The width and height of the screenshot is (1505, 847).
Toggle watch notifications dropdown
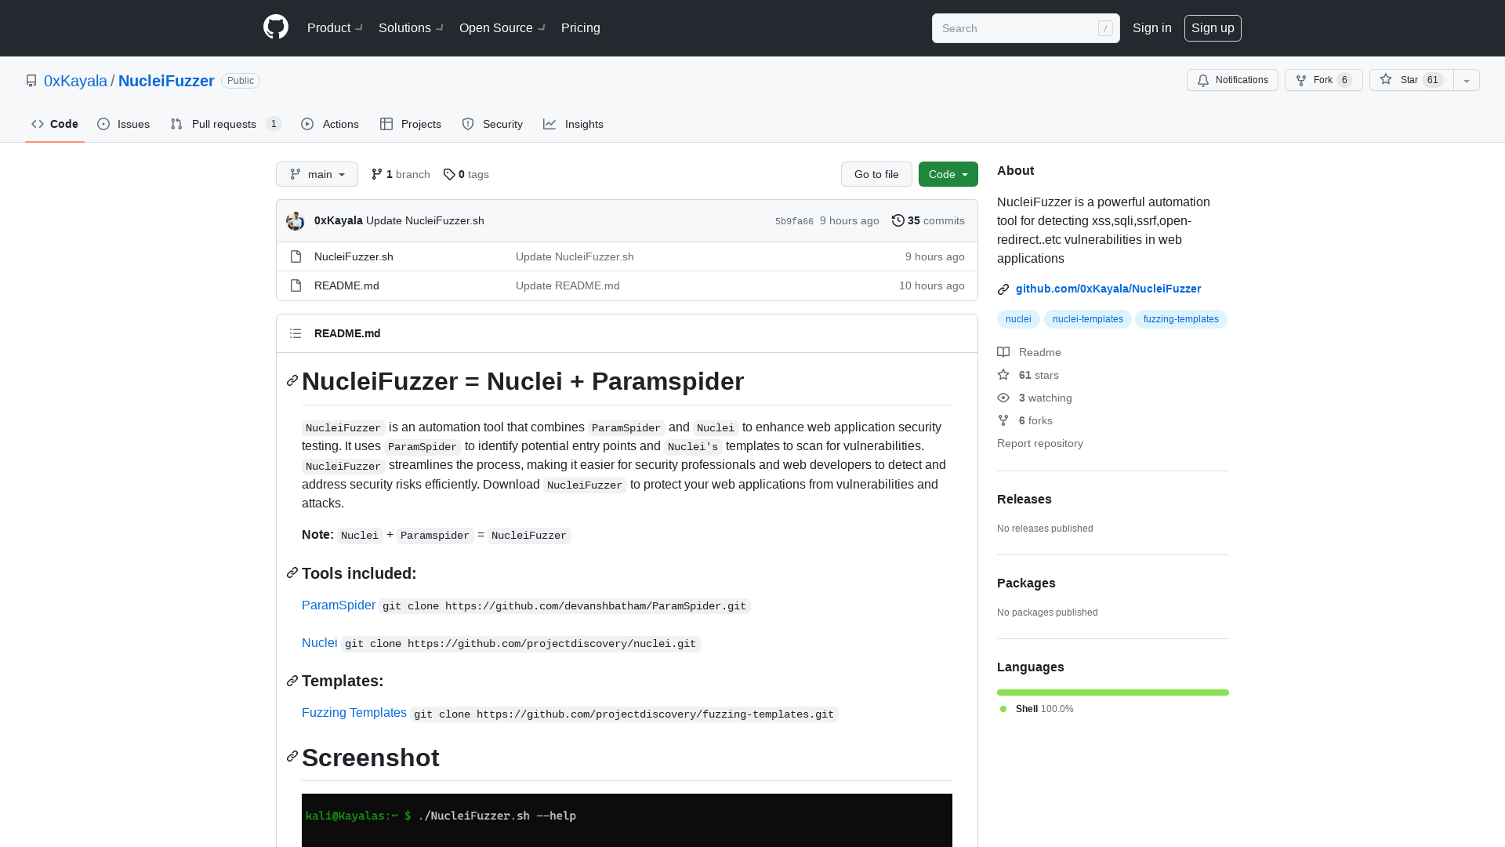pos(1232,80)
